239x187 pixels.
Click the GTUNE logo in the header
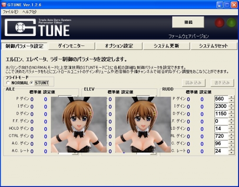[38, 27]
